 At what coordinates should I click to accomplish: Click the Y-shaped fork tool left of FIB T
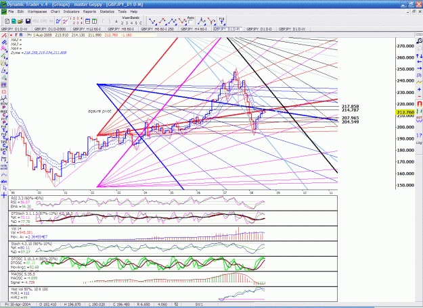(x=212, y=21)
